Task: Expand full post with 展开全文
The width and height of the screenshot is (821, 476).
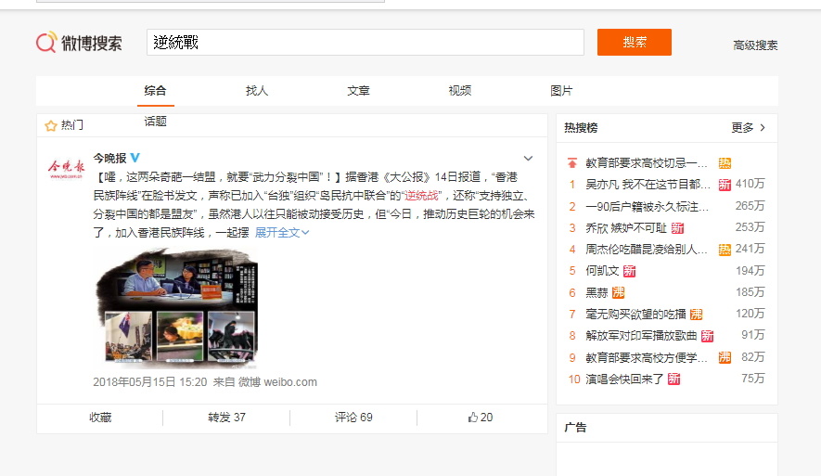Action: [x=282, y=233]
